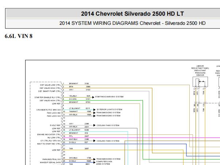Viewport: 220px width, 165px height.
Task: Click the 'DEF VALVE LOW CTRL' pin label
Action: [50, 85]
